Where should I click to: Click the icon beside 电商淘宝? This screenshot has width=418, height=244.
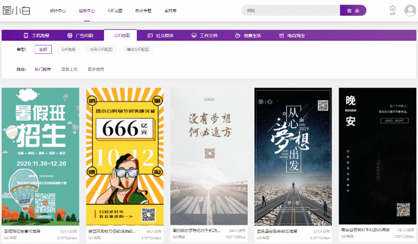tap(281, 35)
